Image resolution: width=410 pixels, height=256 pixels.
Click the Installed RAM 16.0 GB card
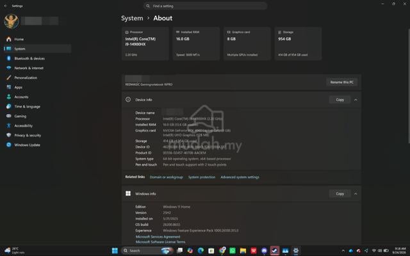196,44
